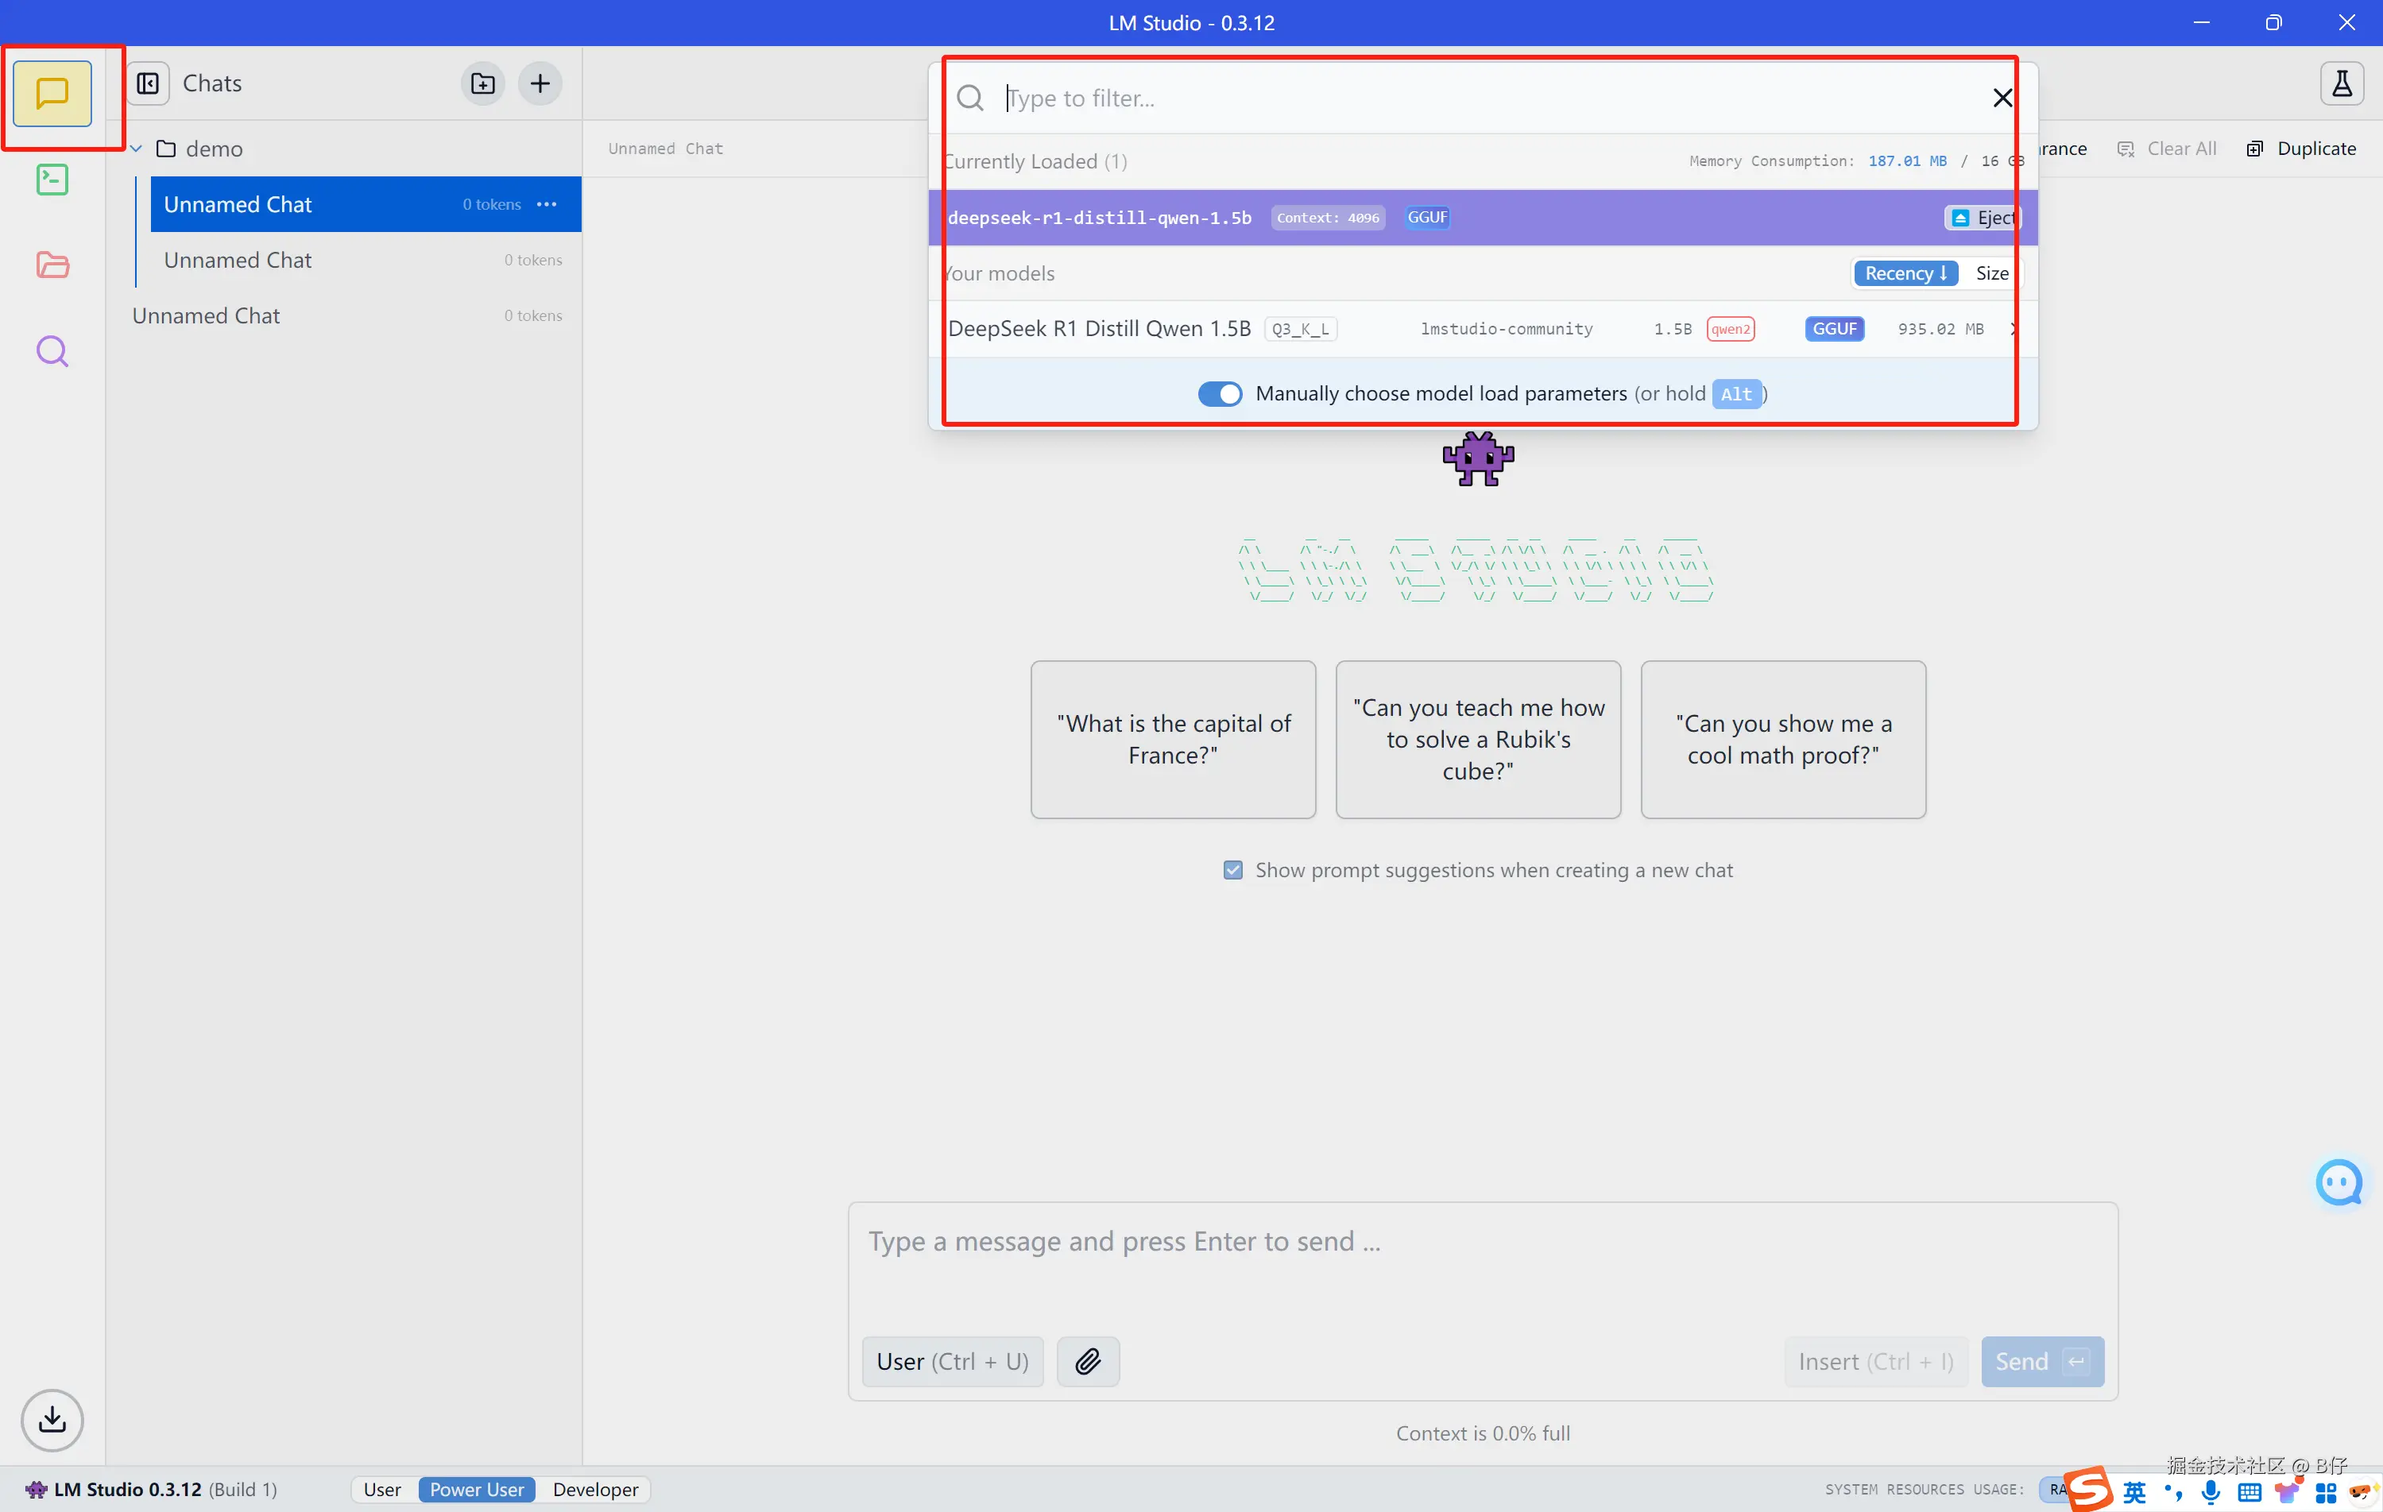The width and height of the screenshot is (2383, 1512).
Task: Switch to User mode
Action: pos(382,1489)
